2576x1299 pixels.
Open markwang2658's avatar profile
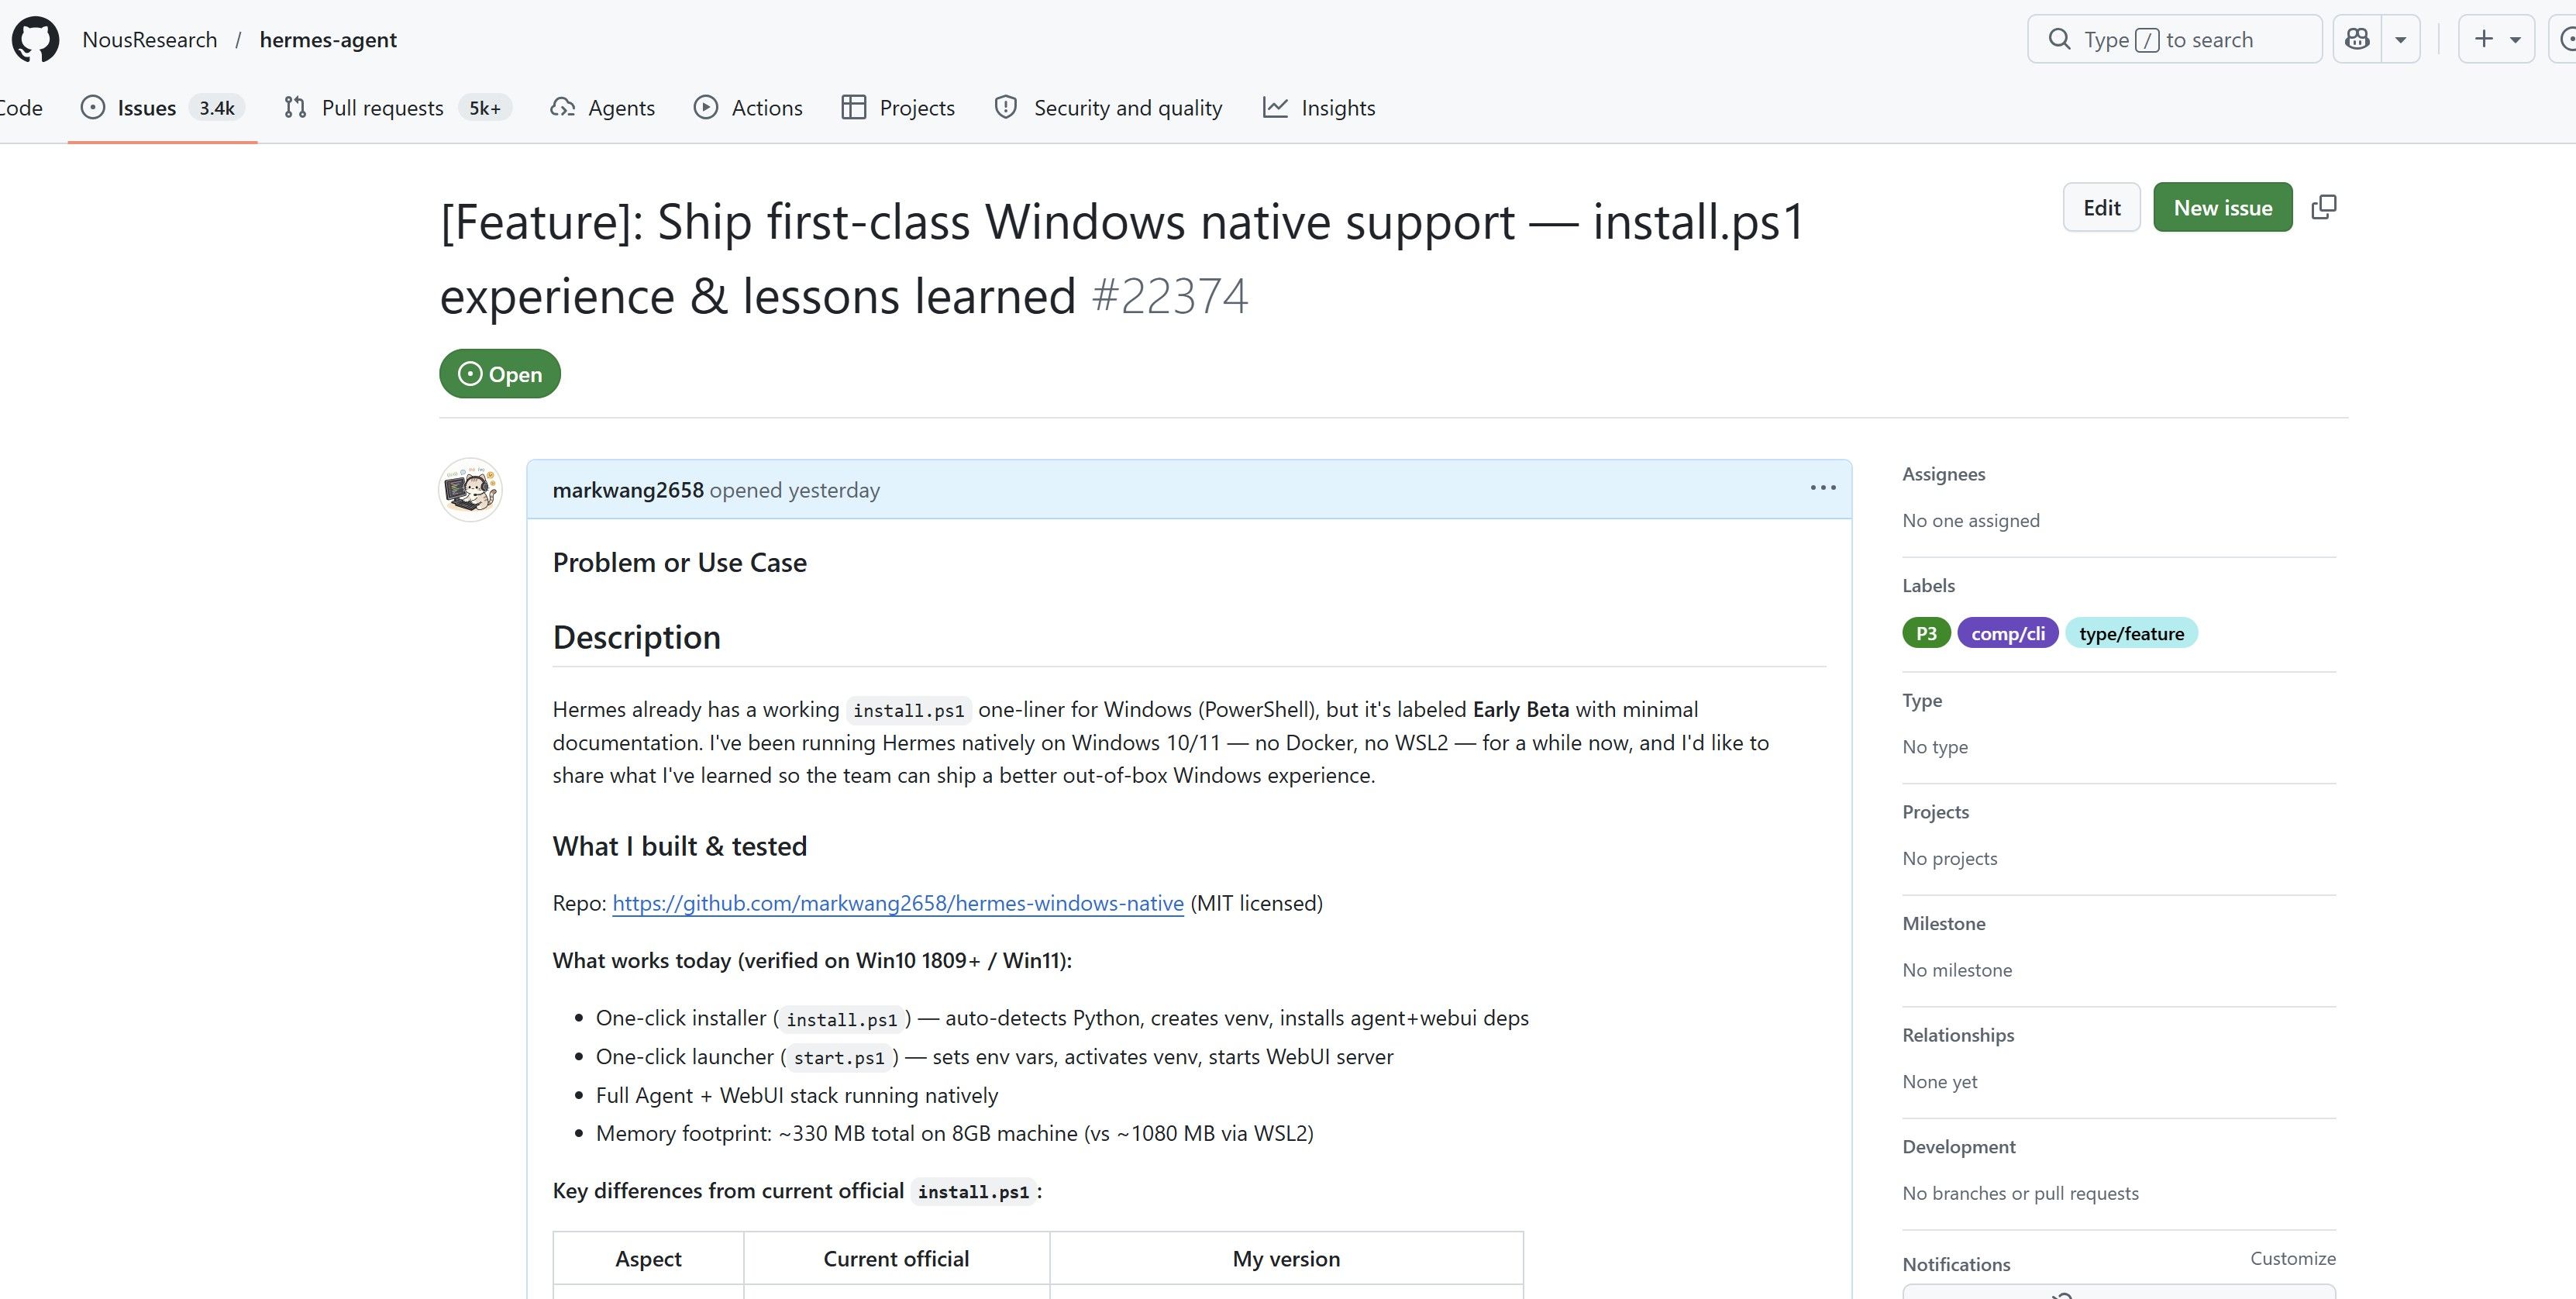(x=470, y=490)
